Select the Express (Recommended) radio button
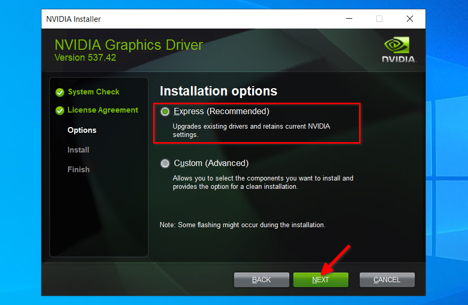Image resolution: width=468 pixels, height=305 pixels. pos(165,112)
